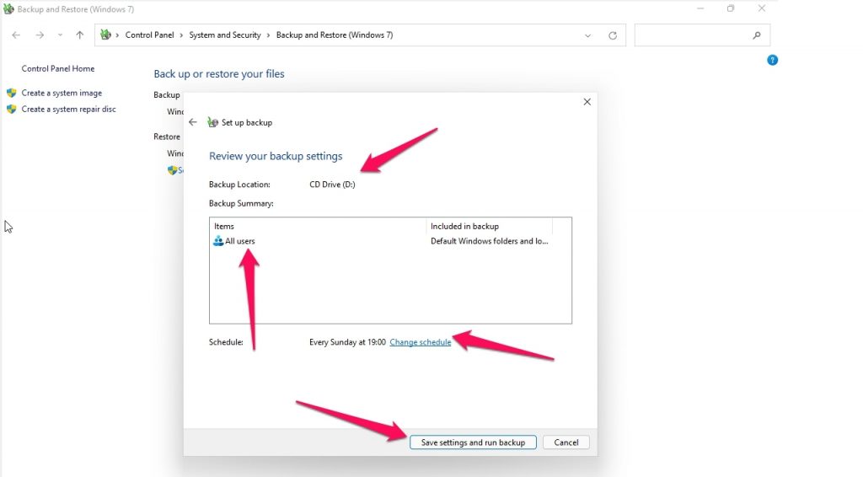Screen dimensions: 863x477
Task: Click the address bar Backup icon
Action: point(105,35)
